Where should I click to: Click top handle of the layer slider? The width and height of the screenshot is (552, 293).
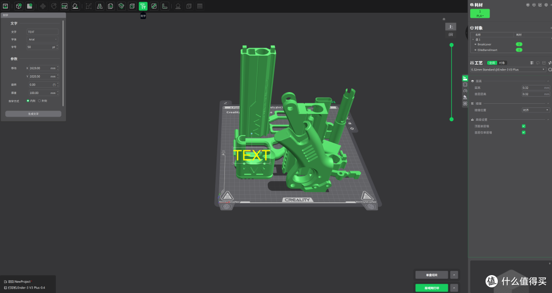coord(452,44)
